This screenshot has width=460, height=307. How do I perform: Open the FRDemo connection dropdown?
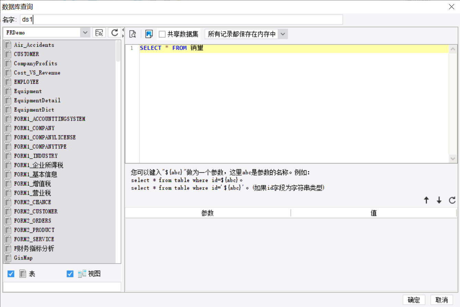pos(85,33)
